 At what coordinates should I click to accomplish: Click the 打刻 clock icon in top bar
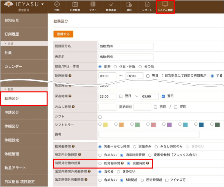(x=57, y=5)
